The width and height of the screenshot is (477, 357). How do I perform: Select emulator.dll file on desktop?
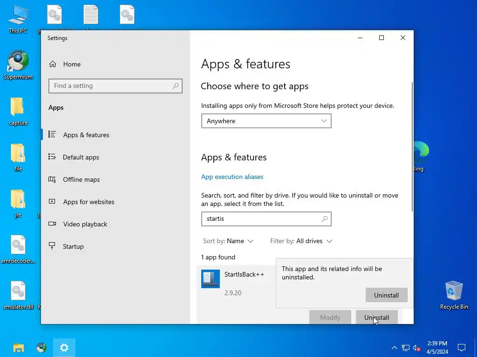(x=18, y=296)
